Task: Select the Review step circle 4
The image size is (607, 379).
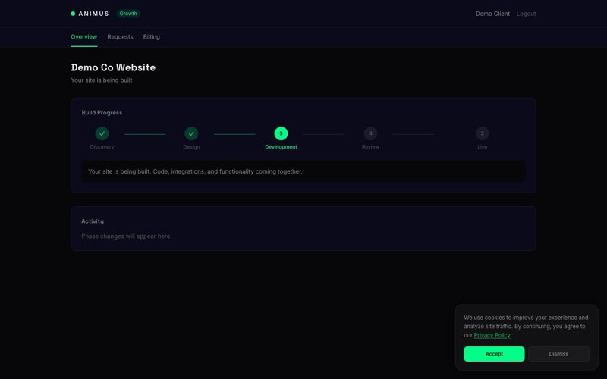Action: point(370,133)
